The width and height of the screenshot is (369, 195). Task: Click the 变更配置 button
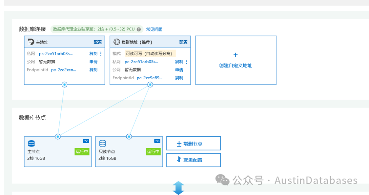(x=193, y=160)
